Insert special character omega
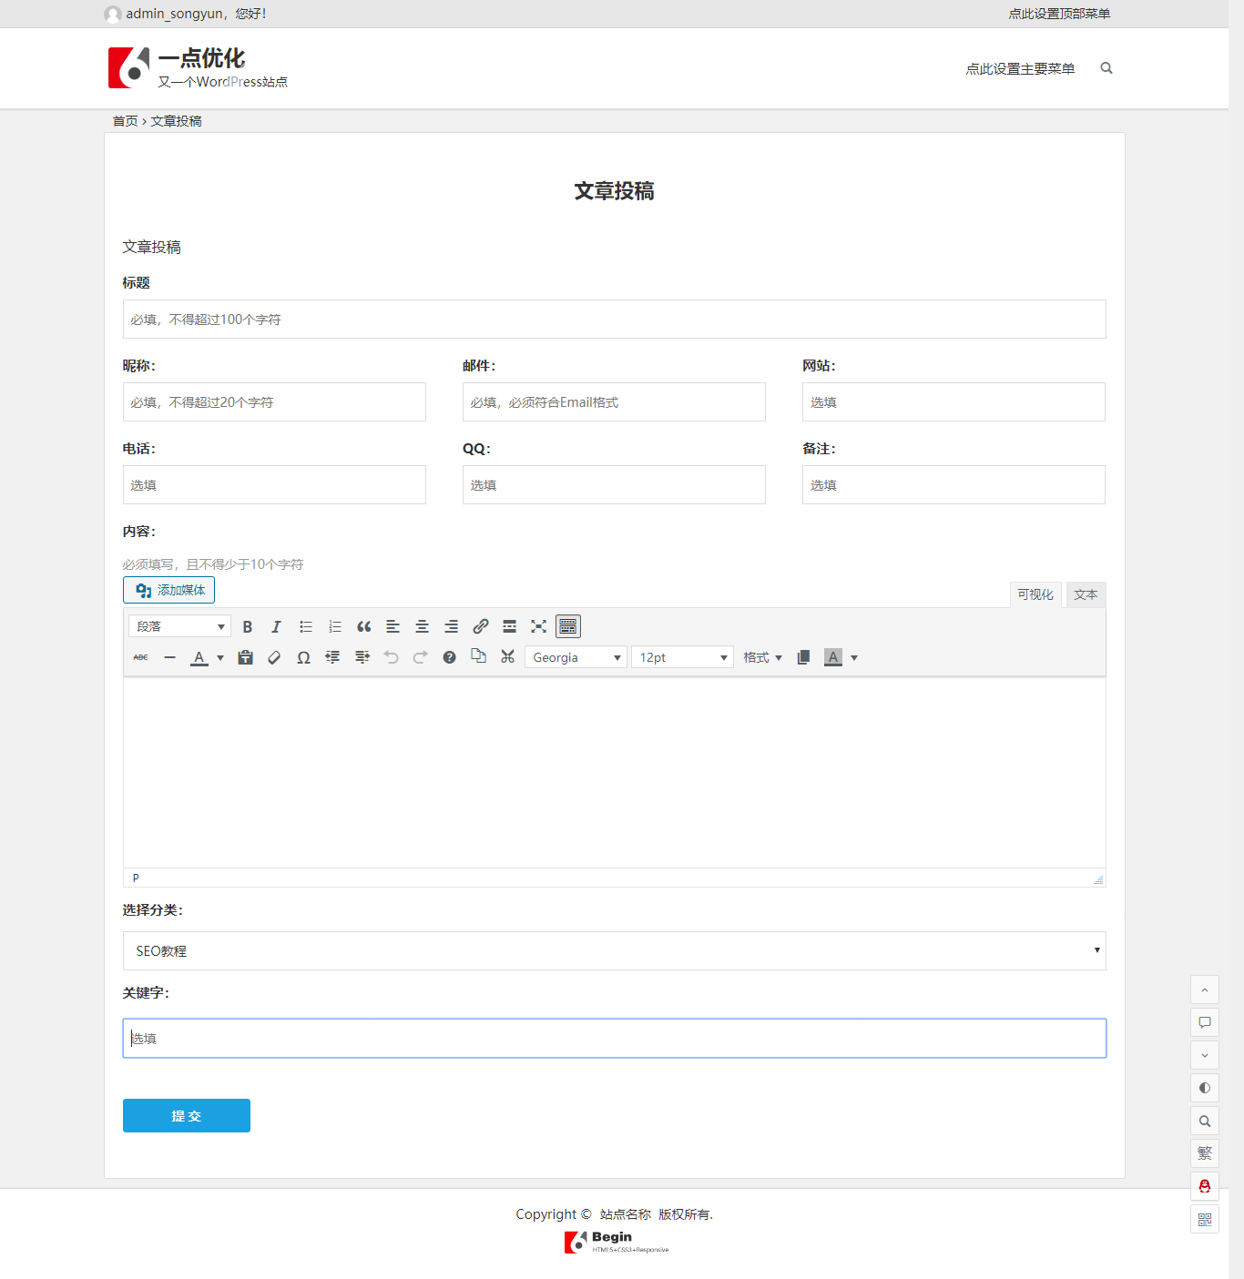Viewport: 1244px width, 1279px height. tap(303, 657)
